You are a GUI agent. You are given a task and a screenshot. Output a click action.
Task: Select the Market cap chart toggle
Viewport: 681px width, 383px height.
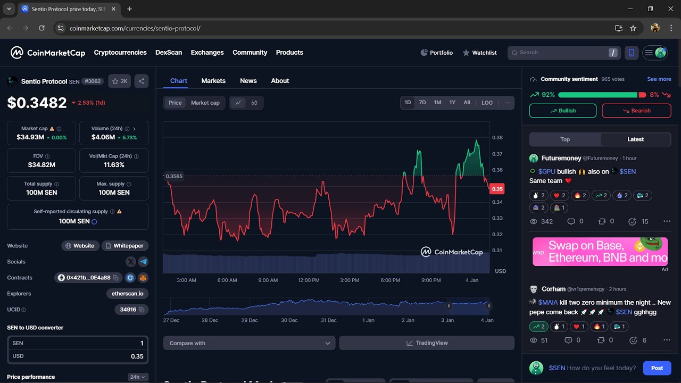pos(205,103)
